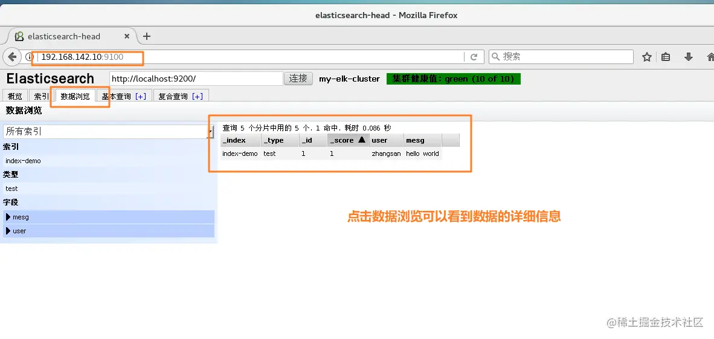The width and height of the screenshot is (714, 339).
Task: Open a new tab with plus button
Action: click(x=147, y=36)
